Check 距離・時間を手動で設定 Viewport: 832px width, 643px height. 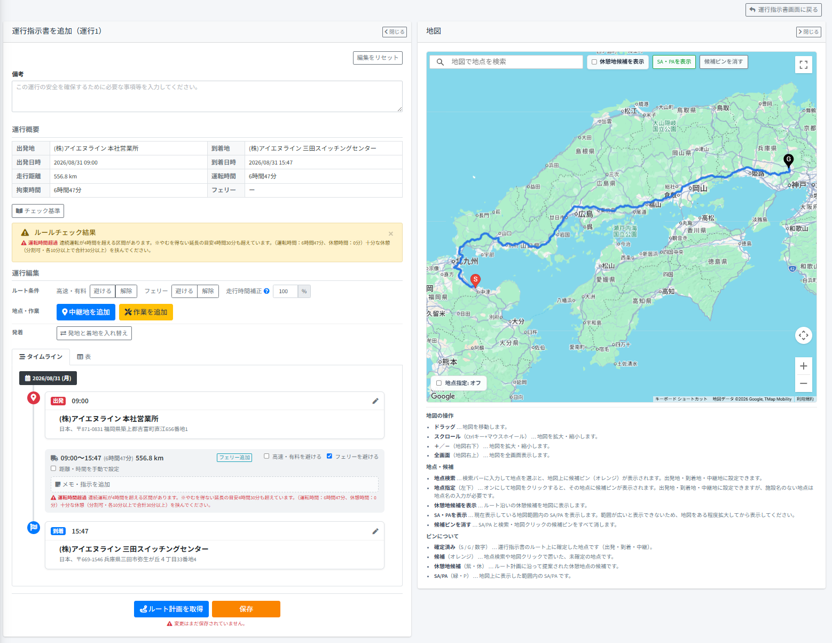click(53, 468)
